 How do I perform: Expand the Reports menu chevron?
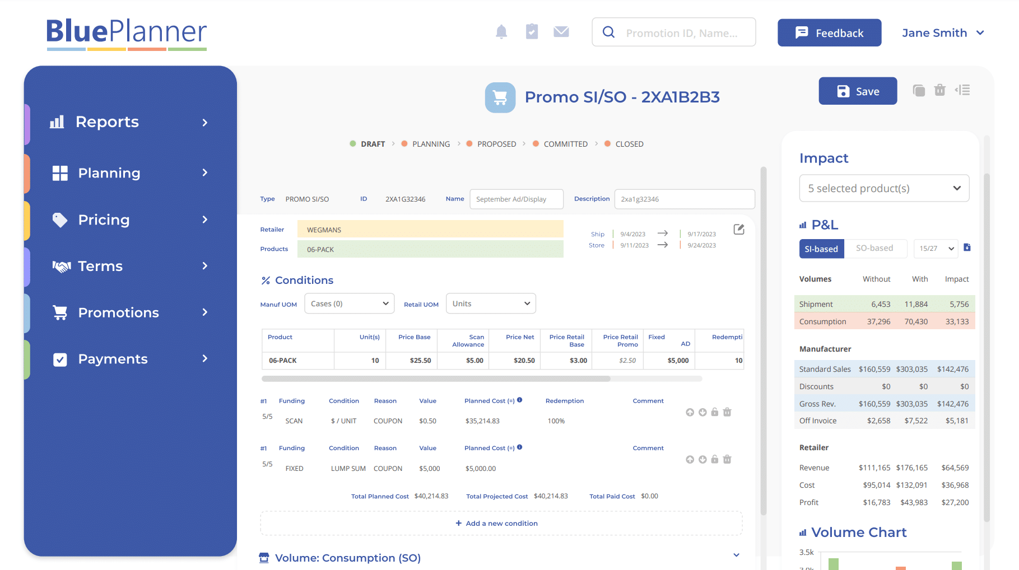point(205,123)
